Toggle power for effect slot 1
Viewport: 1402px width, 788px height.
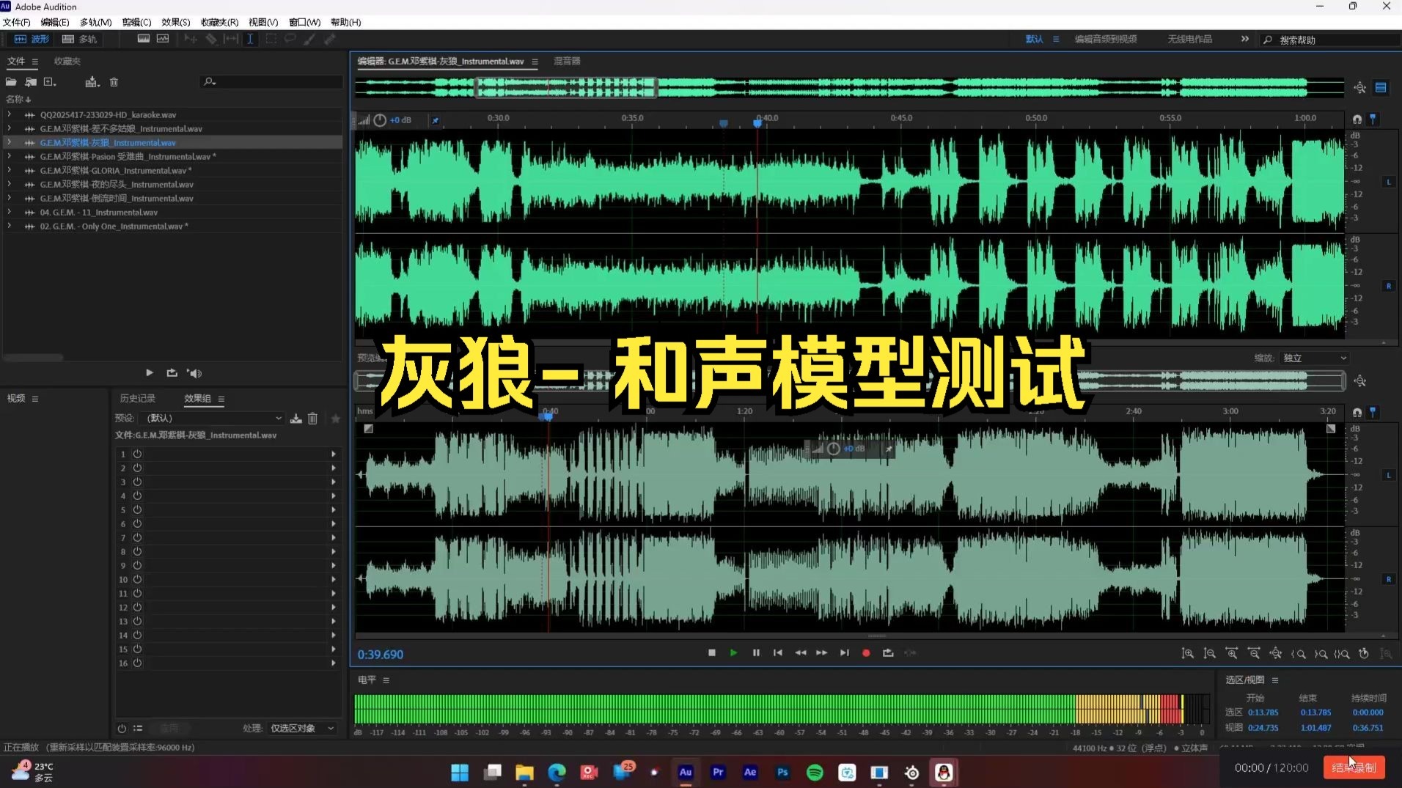click(137, 454)
